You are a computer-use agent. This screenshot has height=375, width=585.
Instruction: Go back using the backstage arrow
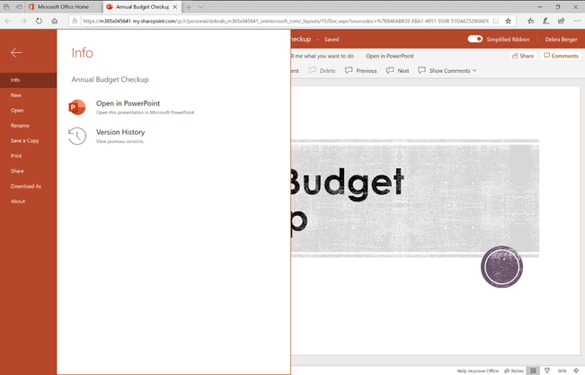point(16,53)
